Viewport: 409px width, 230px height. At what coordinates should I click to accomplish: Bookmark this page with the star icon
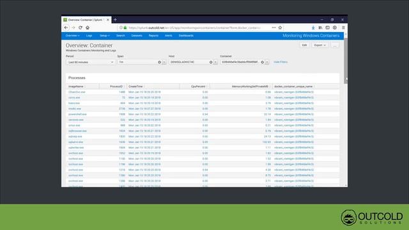coord(280,27)
